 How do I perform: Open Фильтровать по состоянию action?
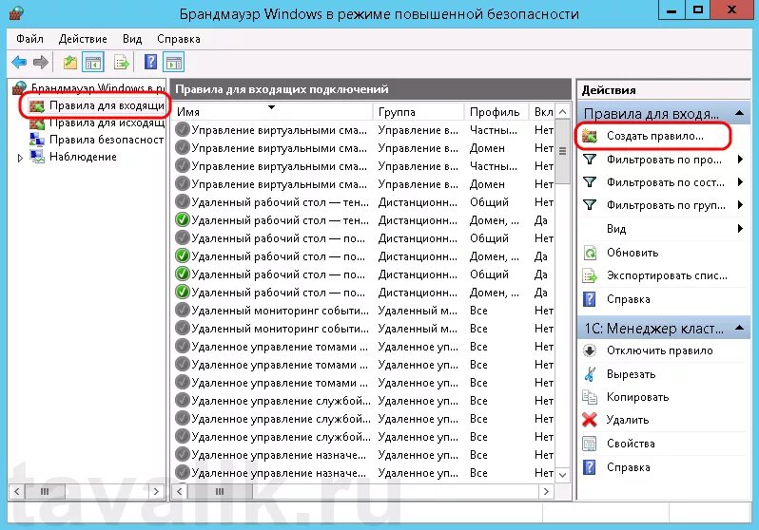666,182
